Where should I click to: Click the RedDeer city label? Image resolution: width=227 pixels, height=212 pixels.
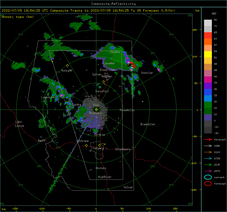coord(107,76)
